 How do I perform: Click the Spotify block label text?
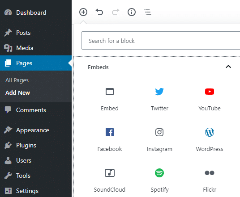159,190
